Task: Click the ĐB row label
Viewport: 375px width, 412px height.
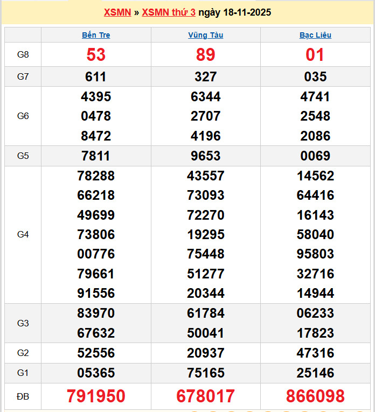Action: [x=23, y=396]
